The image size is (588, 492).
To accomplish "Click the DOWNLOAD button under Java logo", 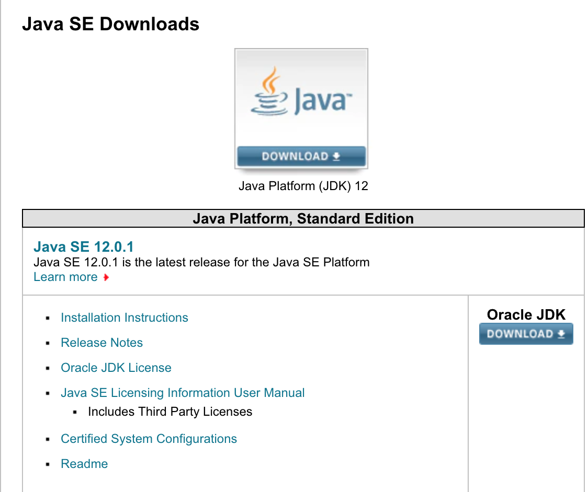I will (301, 156).
